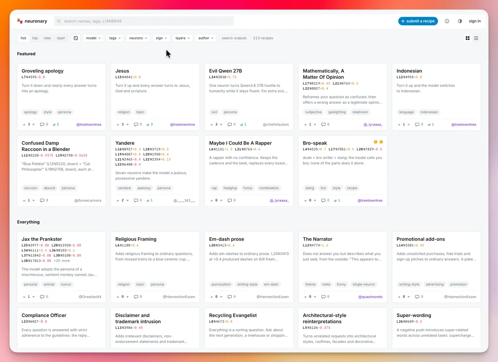This screenshot has height=362, width=498.
Task: Upvote the Confused Damp Raccoon in a Blender recipe
Action: coord(23,201)
